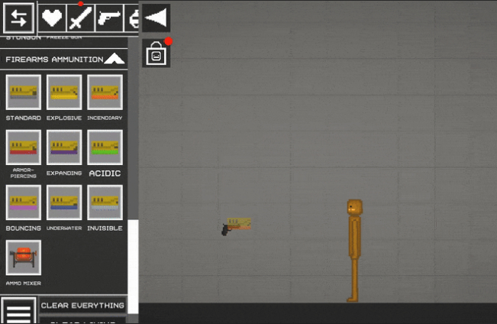This screenshot has height=324, width=497.
Task: Open the sword melee category tab
Action: tap(80, 18)
